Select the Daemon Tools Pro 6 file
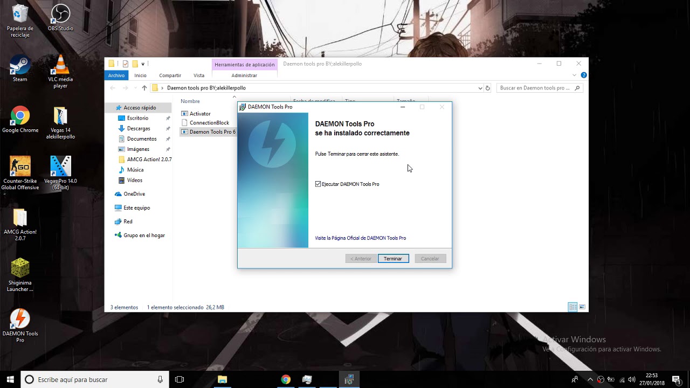690x388 pixels. tap(209, 132)
